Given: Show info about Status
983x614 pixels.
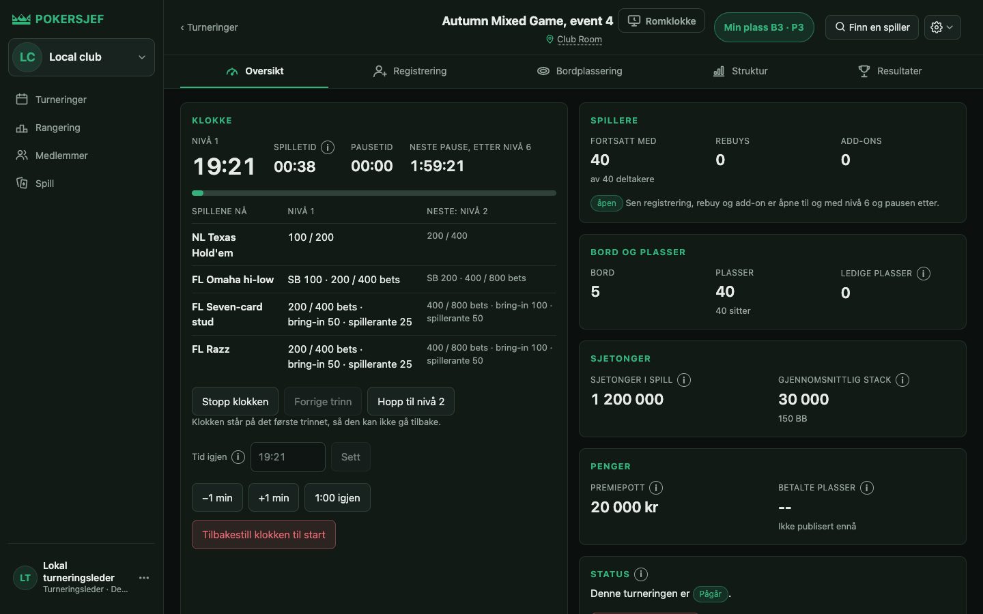Looking at the screenshot, I should [641, 574].
